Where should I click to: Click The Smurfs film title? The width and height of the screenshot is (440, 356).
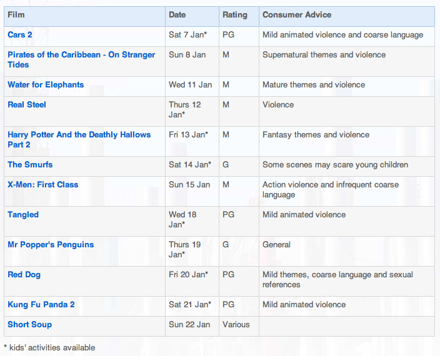30,165
